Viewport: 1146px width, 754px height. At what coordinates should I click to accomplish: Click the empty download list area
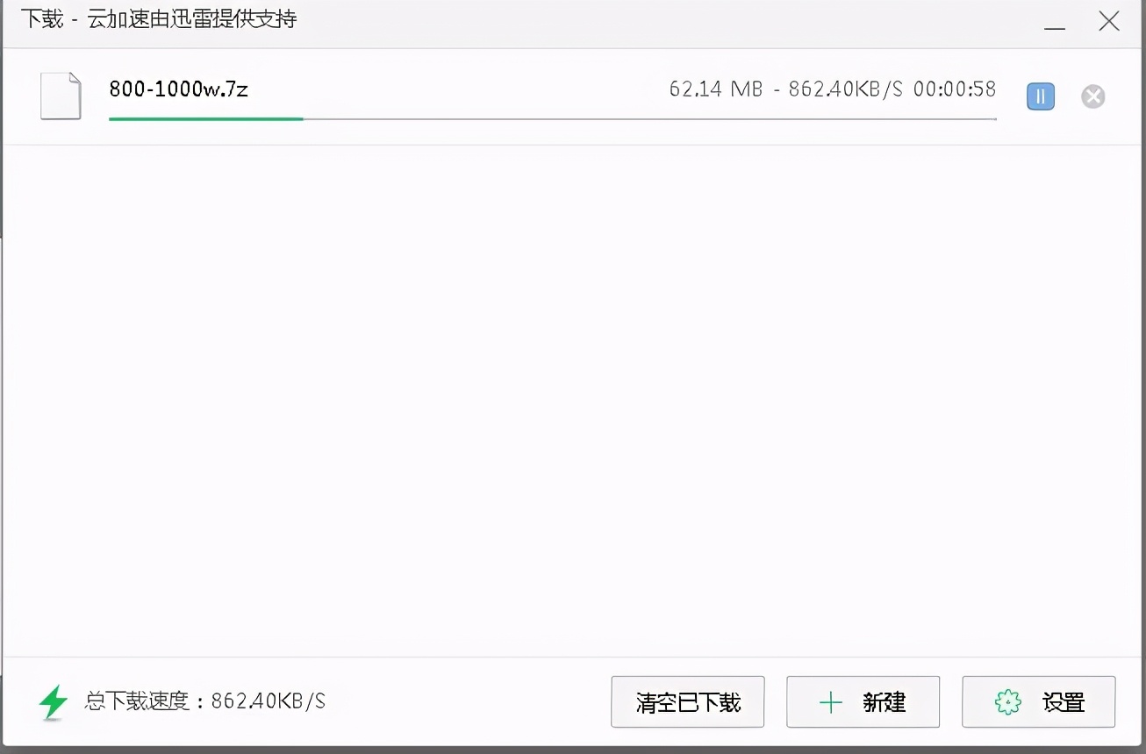(x=573, y=401)
